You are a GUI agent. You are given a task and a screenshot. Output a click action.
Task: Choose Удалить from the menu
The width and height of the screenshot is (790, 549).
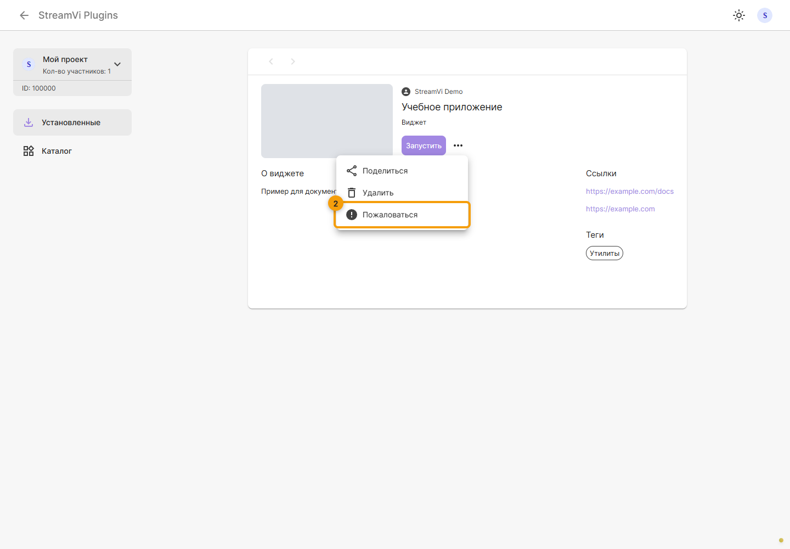point(402,193)
